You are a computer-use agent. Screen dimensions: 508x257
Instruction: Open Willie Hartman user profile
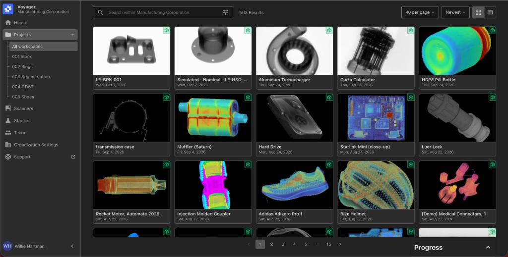tap(29, 246)
